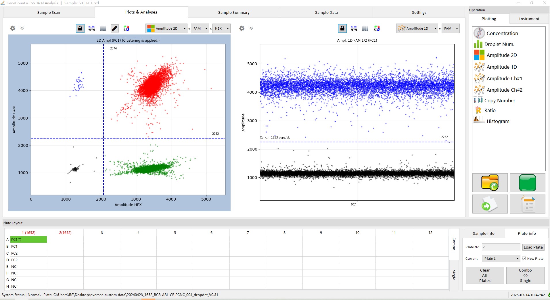This screenshot has width=550, height=300.
Task: Open settings gear for the 1D plot
Action: (x=242, y=28)
